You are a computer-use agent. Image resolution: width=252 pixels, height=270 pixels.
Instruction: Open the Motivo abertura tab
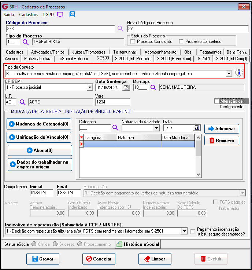point(38,59)
